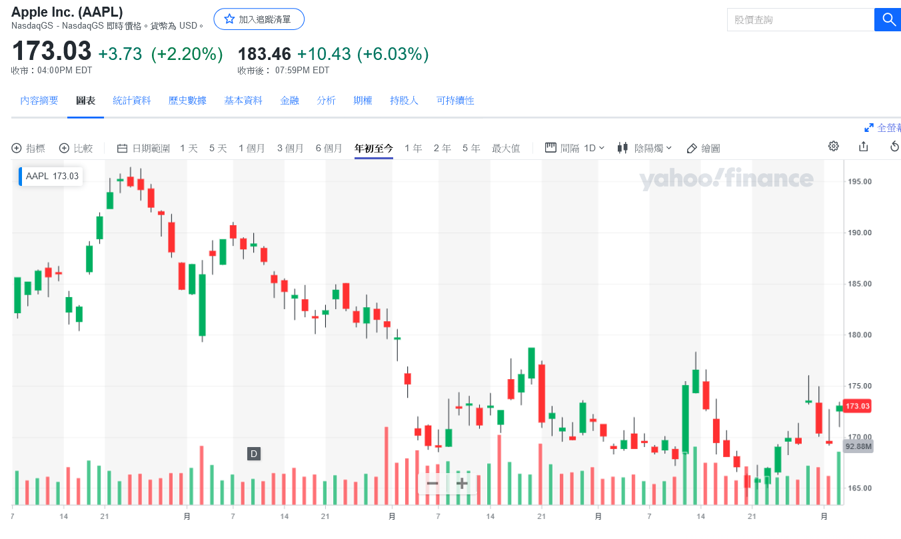Select the 年初至今 range

click(x=374, y=148)
